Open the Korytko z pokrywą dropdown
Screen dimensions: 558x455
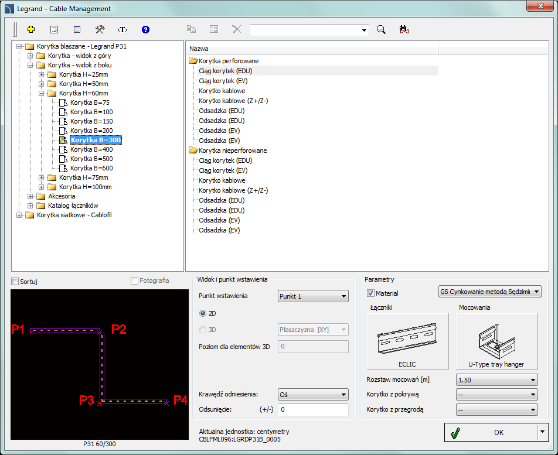497,395
